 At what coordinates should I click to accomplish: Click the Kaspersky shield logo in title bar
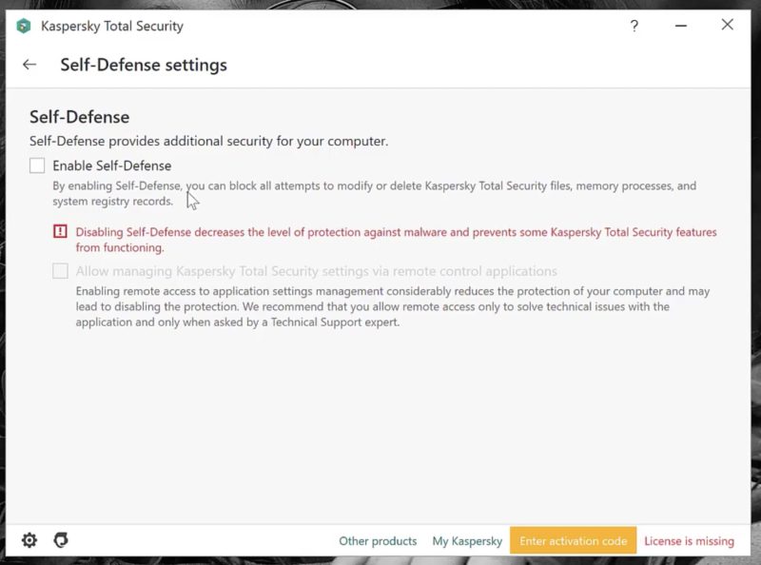pos(24,26)
